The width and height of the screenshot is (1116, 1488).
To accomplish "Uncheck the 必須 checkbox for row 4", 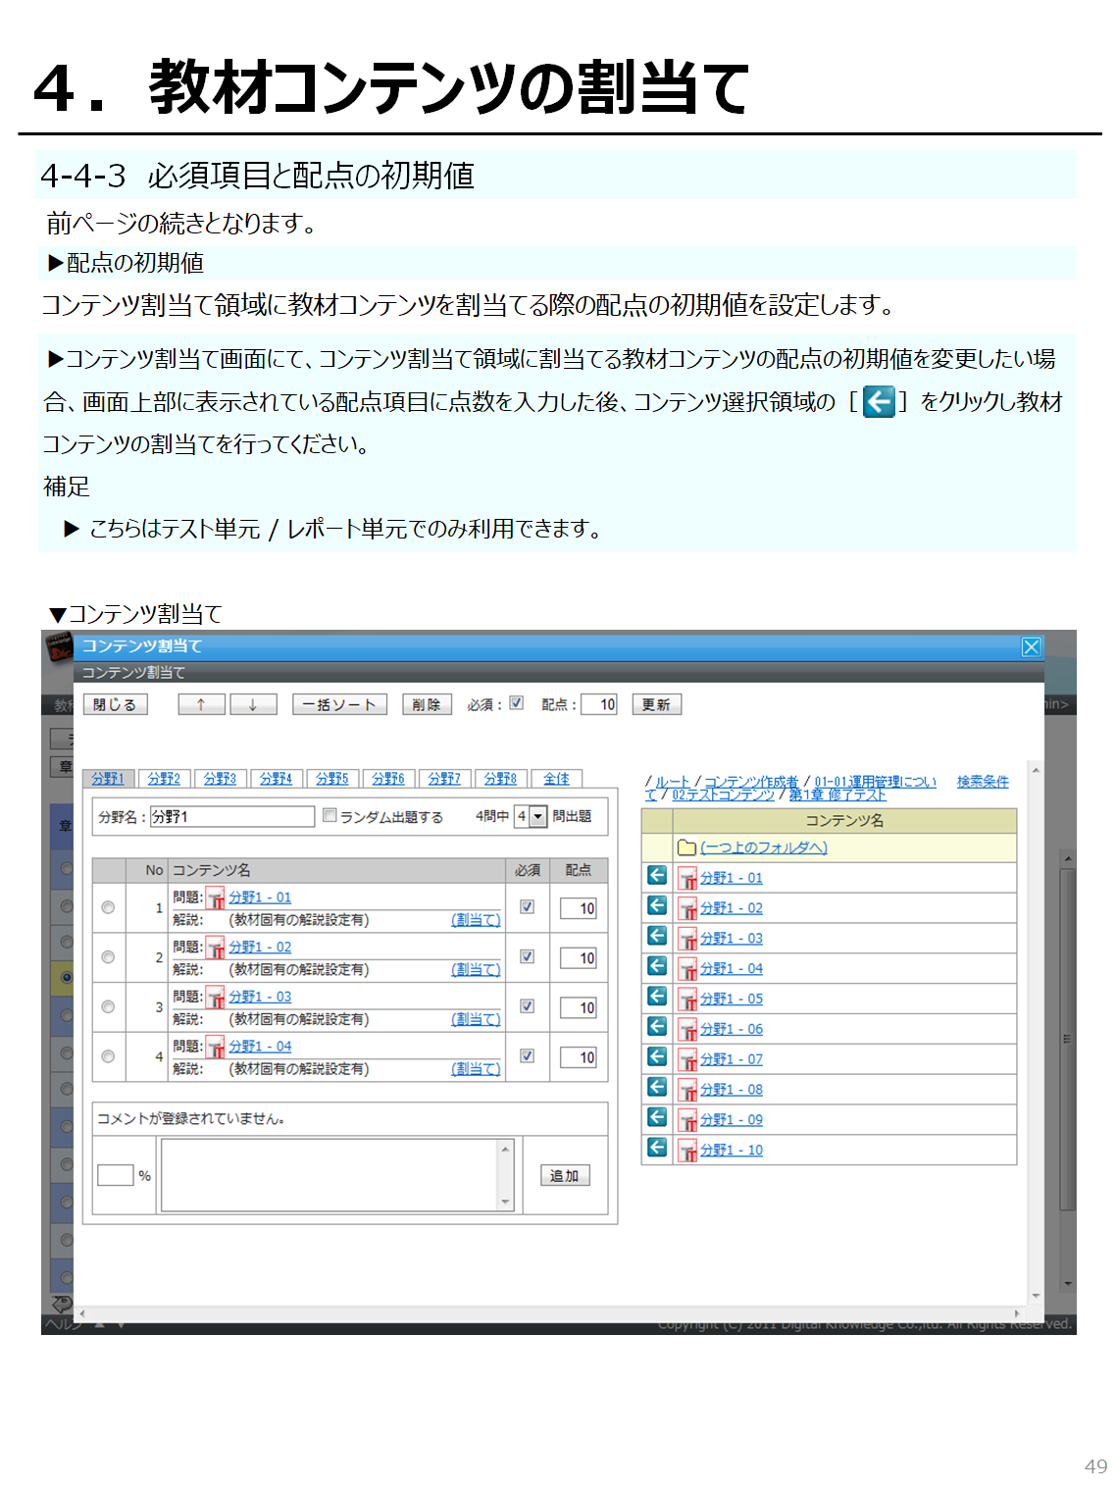I will [528, 1056].
